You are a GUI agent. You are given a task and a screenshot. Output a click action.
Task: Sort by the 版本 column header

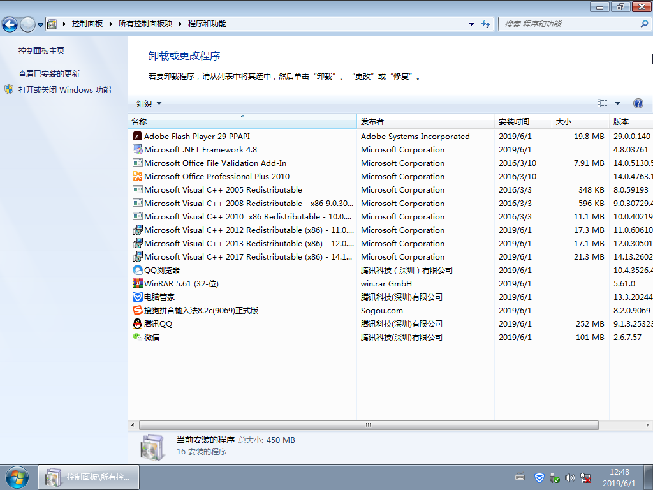coord(631,122)
